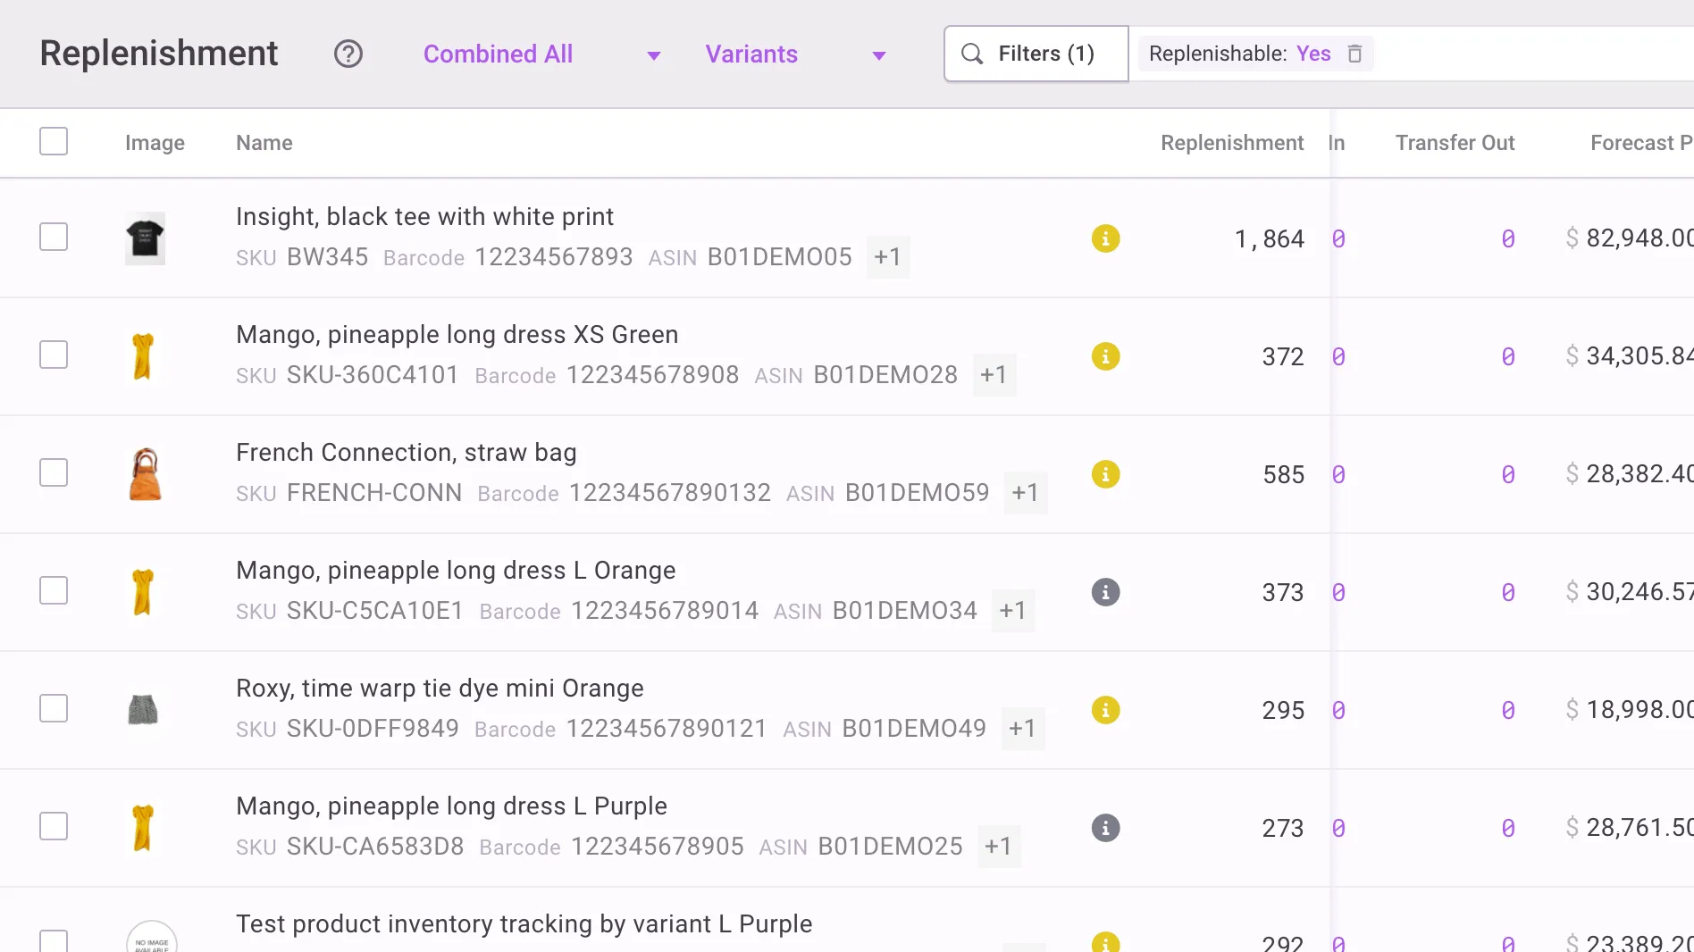Open info icon for Insight black tee replenishment
1694x952 pixels.
[1104, 238]
